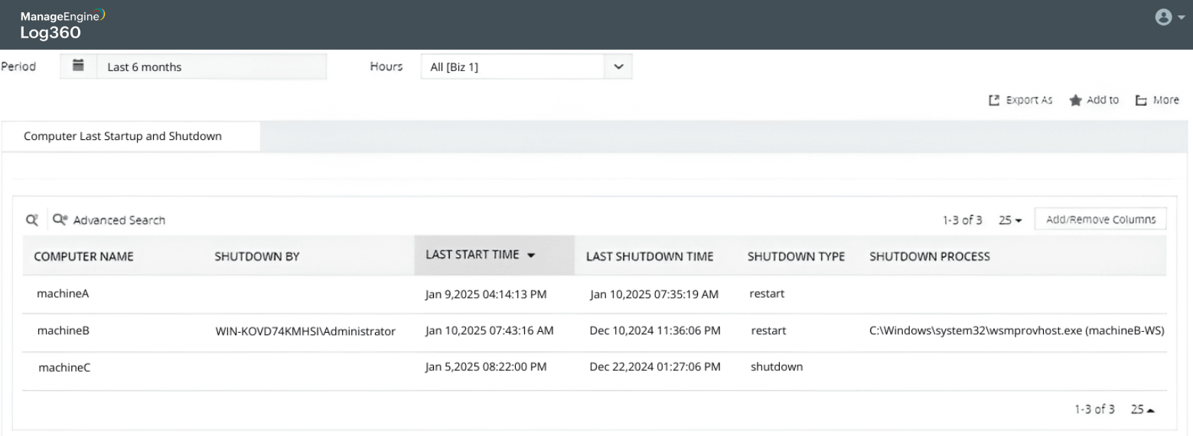This screenshot has width=1193, height=436.
Task: Click the Advanced Search link
Action: tap(119, 220)
